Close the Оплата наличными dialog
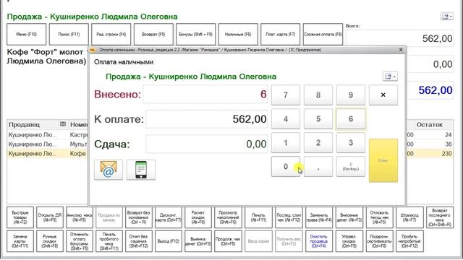463x260 pixels. click(401, 50)
